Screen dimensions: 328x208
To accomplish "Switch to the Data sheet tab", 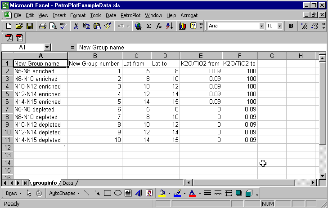I will [68, 183].
